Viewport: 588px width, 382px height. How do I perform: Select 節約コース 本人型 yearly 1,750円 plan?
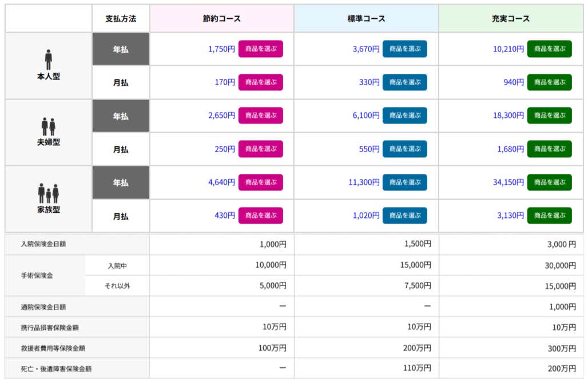[260, 49]
